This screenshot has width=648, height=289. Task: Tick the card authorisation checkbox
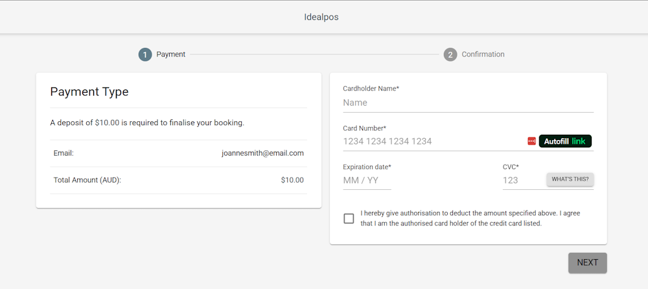point(349,218)
